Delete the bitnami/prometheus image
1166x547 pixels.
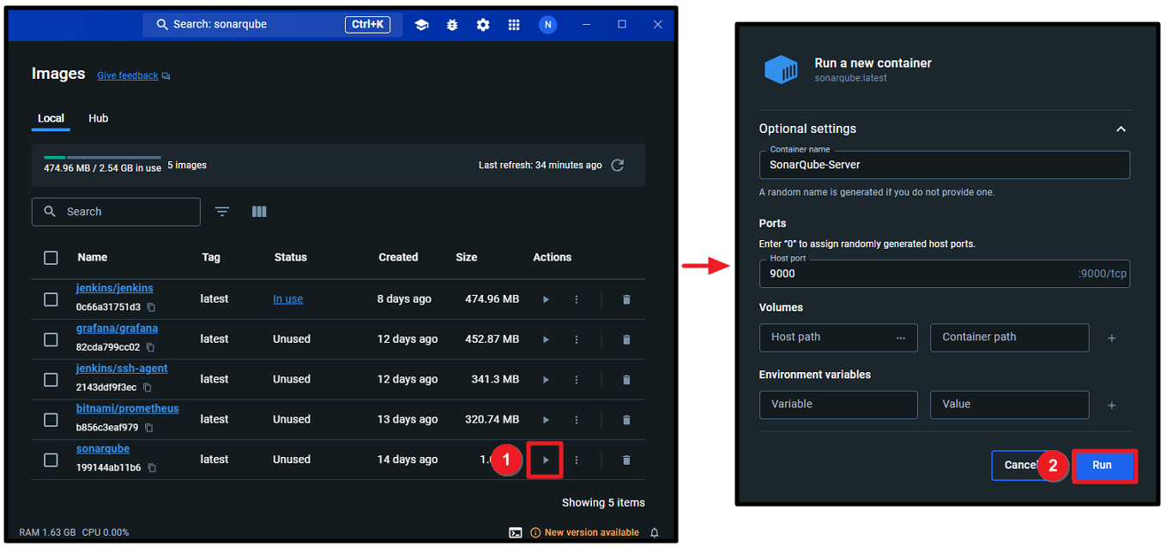click(x=626, y=420)
